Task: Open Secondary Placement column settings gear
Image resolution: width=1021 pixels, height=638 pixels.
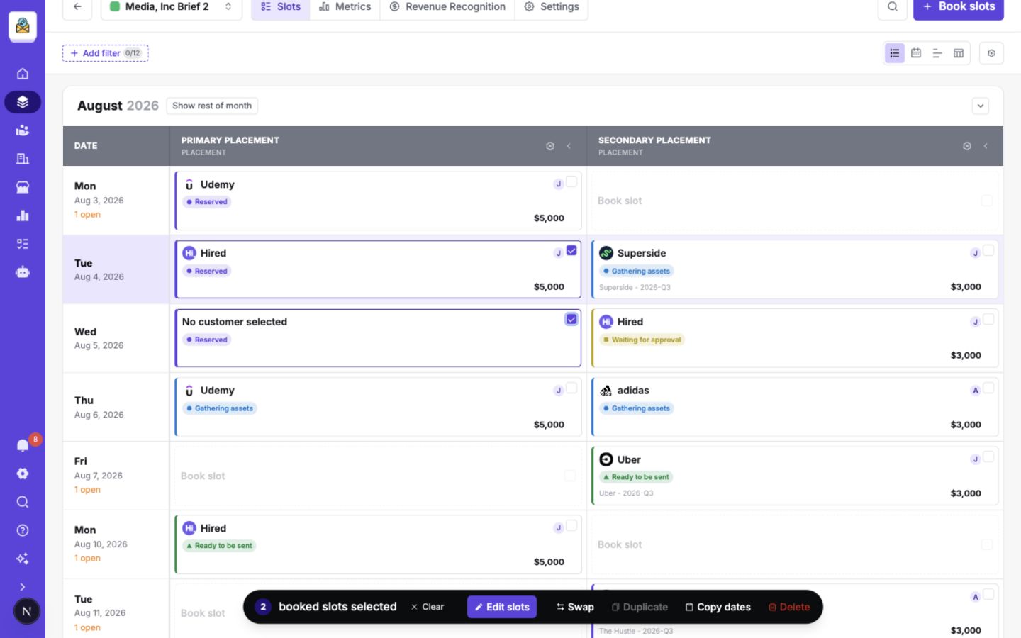Action: coord(967,146)
